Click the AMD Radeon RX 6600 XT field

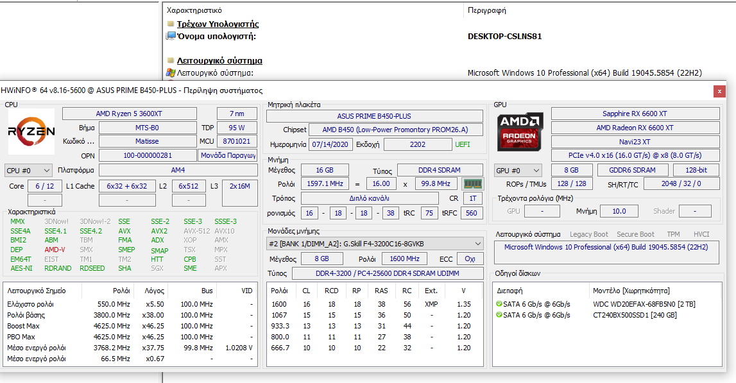pyautogui.click(x=635, y=128)
